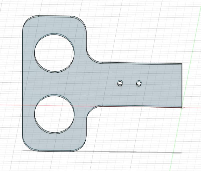Click the right small hole on the arm
The width and height of the screenshot is (201, 171).
[x=139, y=83]
